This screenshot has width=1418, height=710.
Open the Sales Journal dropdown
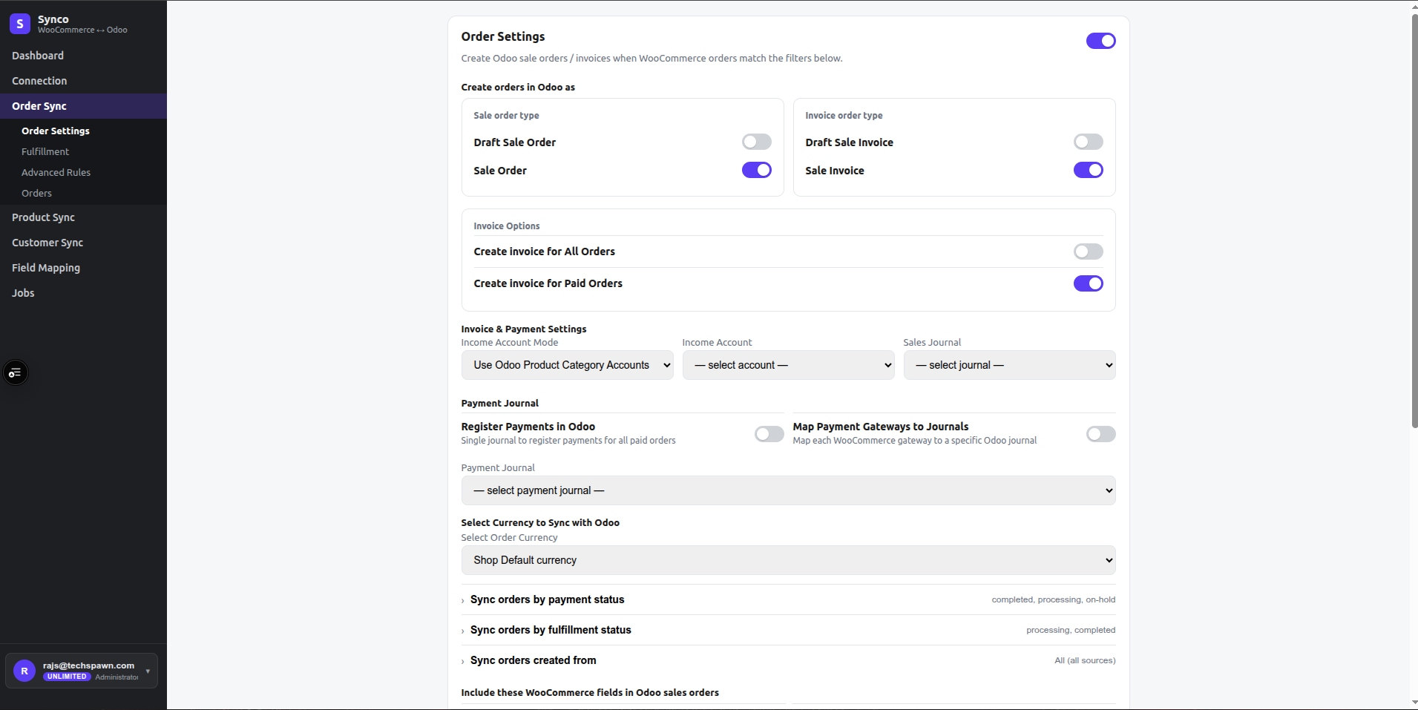point(1009,365)
